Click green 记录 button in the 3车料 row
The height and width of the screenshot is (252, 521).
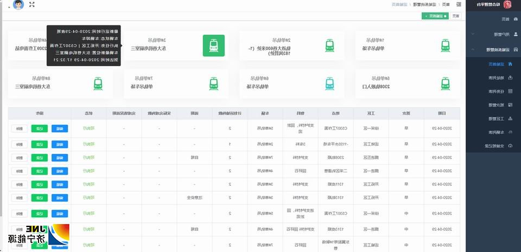coord(39,144)
